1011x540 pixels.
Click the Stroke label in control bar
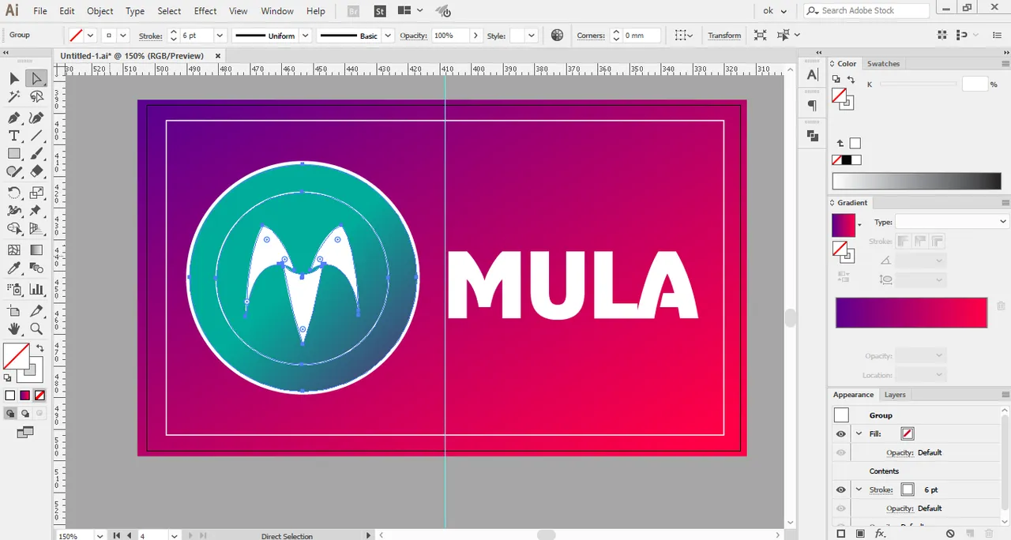[150, 36]
